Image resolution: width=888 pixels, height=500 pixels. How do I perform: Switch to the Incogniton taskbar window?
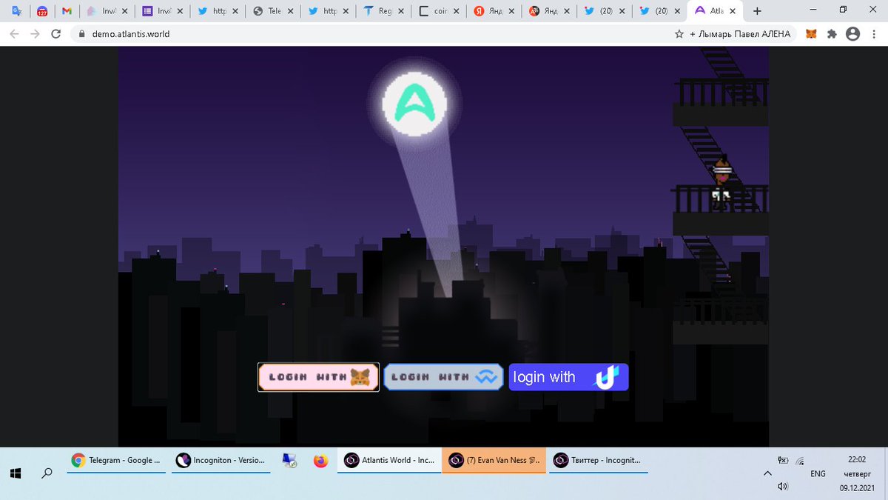click(222, 460)
